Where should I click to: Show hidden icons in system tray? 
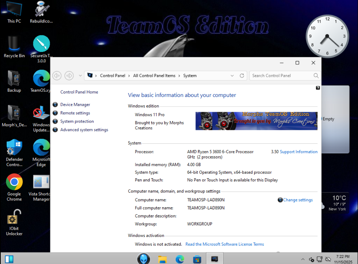click(303, 259)
